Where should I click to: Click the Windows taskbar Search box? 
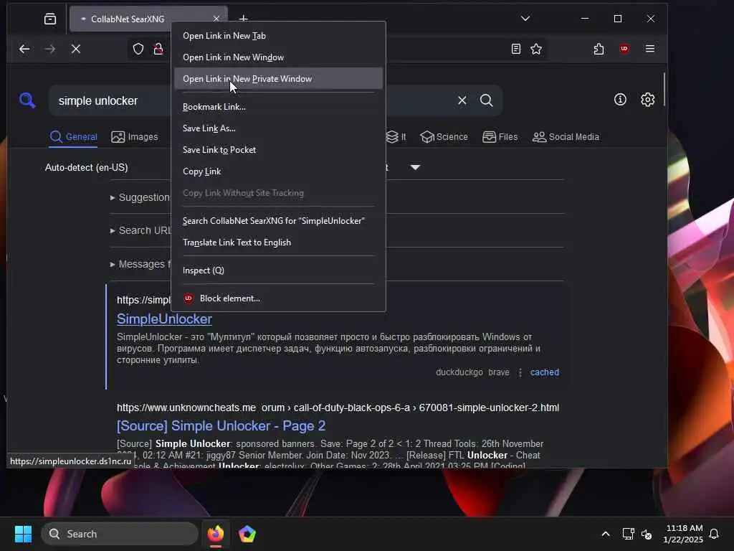pos(120,534)
